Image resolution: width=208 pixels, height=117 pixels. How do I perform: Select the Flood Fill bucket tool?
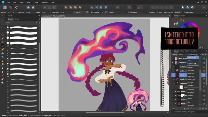point(3,53)
